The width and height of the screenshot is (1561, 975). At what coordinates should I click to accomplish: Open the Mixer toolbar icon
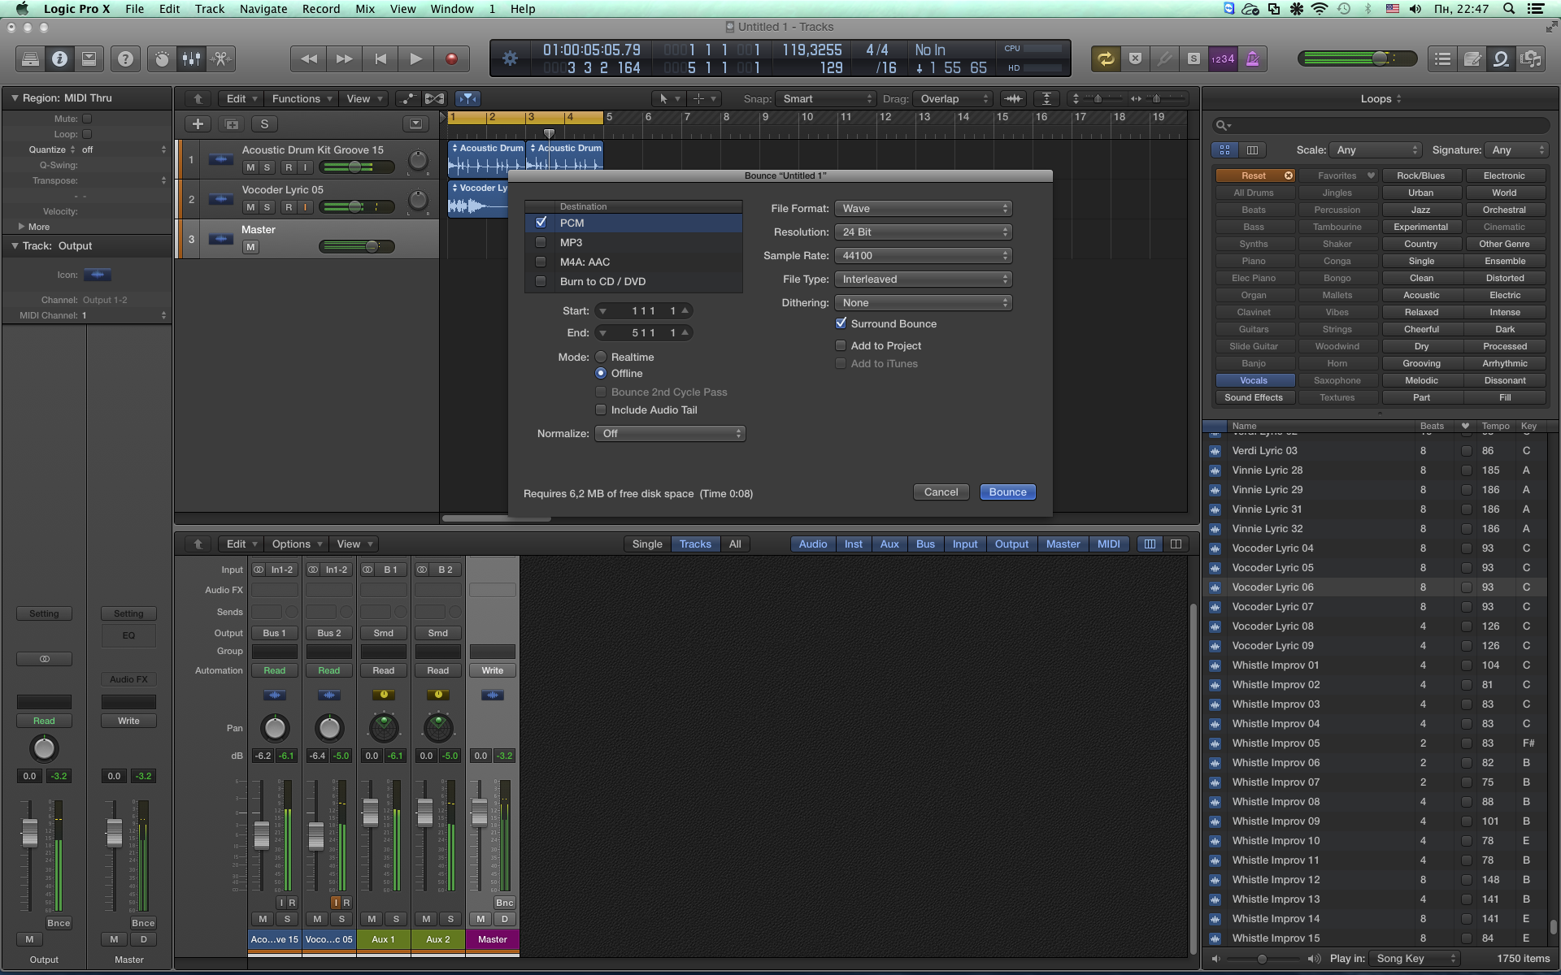point(191,58)
